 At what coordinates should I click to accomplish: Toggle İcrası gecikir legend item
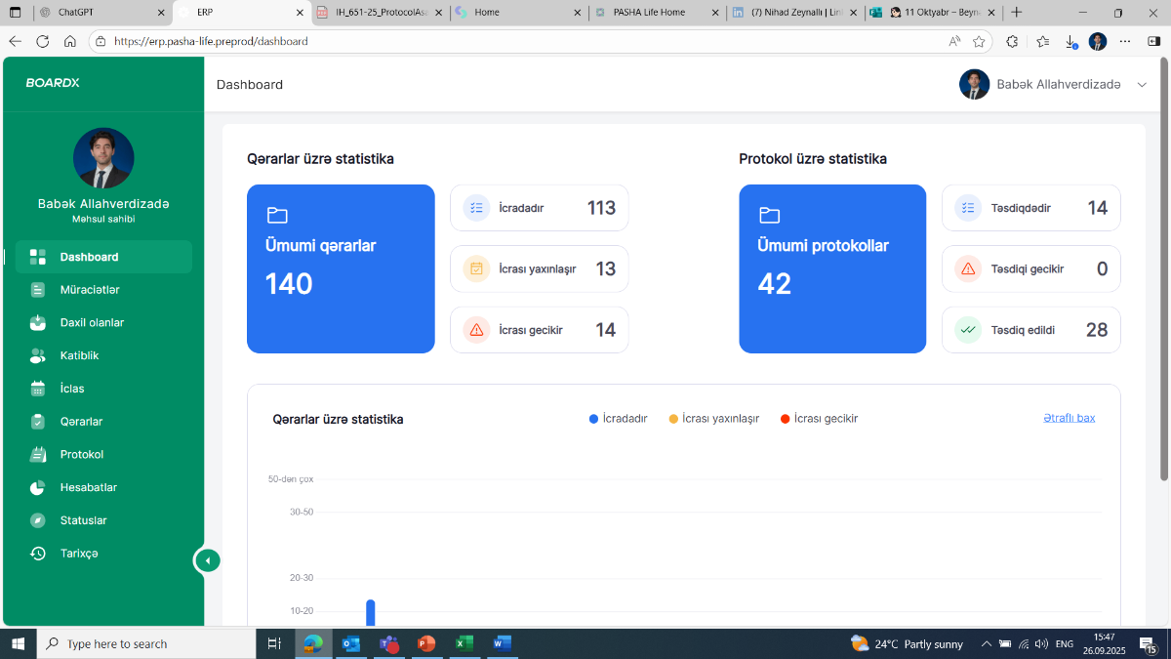tap(818, 419)
